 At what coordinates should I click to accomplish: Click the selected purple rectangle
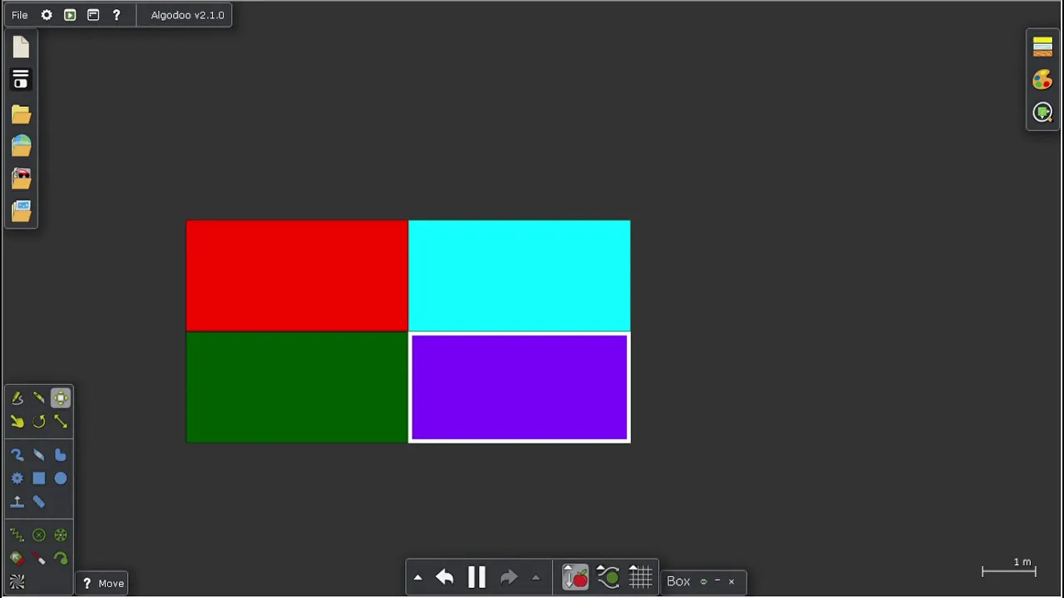pyautogui.click(x=520, y=387)
